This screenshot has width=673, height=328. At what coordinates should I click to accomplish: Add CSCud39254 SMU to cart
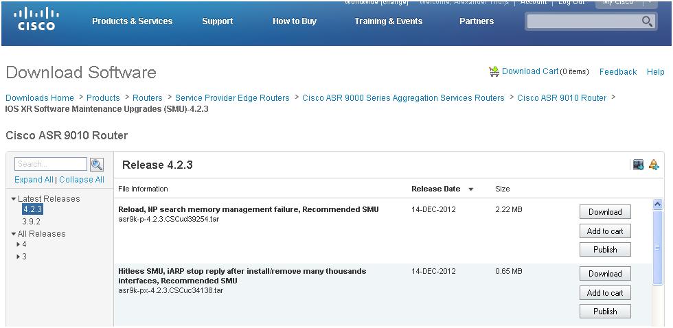605,231
